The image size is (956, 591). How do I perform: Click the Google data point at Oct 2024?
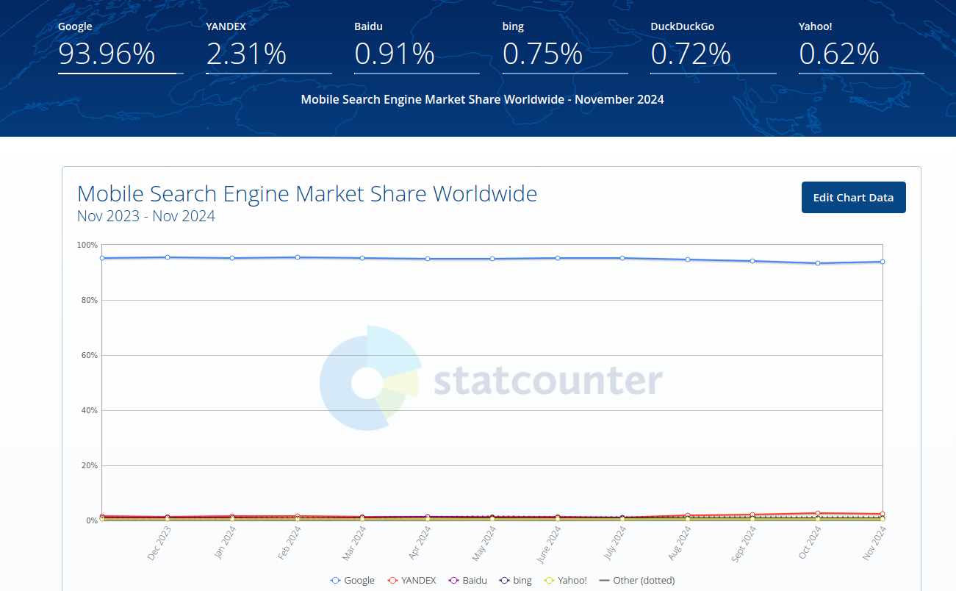[817, 263]
